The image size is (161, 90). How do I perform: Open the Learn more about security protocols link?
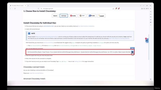click(119, 38)
